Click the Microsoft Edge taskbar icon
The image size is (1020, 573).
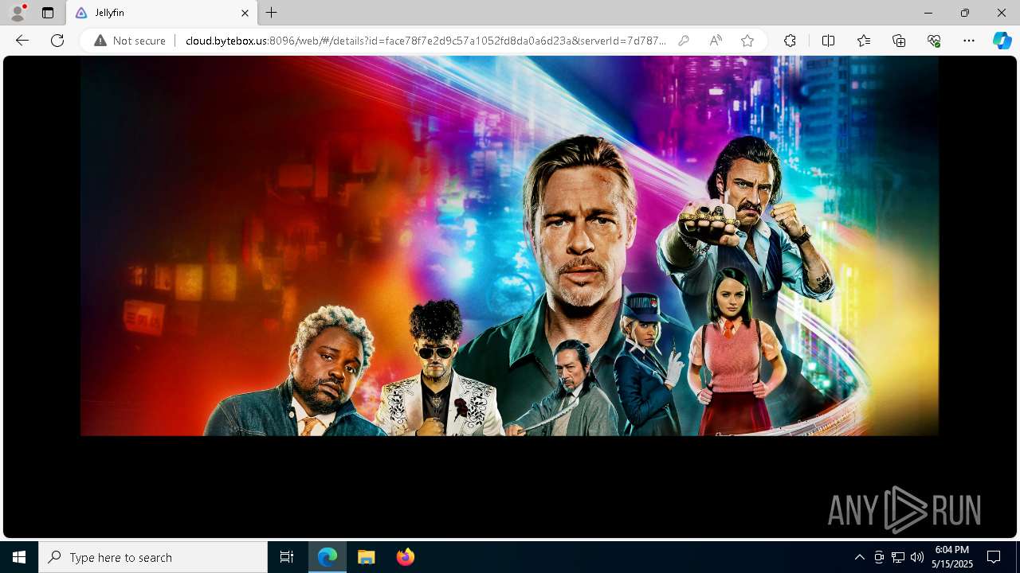coord(328,557)
